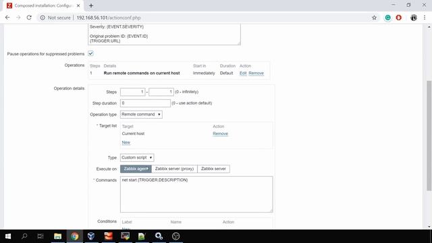Open Windows Start menu
Screen dimensions: 432x243
coord(8,236)
